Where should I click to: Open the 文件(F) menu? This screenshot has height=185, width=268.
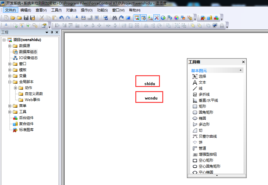(x=10, y=10)
